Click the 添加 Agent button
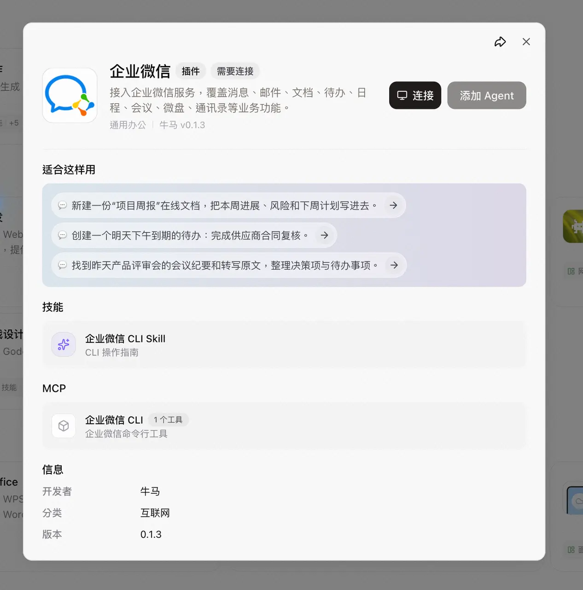 pyautogui.click(x=487, y=95)
